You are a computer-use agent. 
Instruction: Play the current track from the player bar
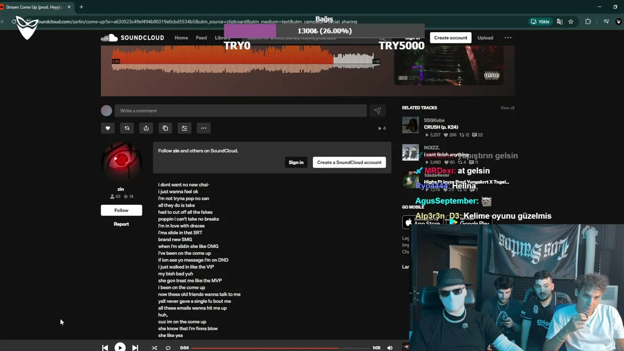pyautogui.click(x=120, y=347)
